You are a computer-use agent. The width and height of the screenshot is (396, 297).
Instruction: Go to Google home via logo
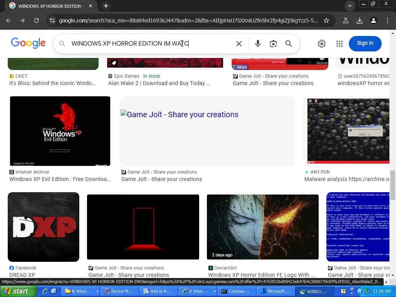point(28,43)
